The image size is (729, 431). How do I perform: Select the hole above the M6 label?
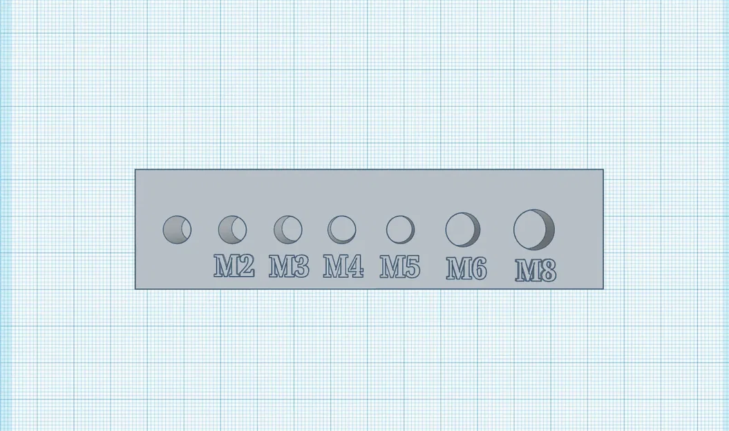click(x=462, y=230)
